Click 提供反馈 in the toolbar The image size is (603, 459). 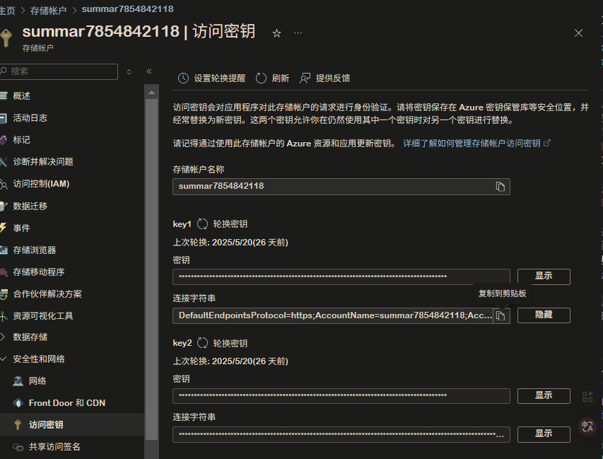tap(332, 78)
